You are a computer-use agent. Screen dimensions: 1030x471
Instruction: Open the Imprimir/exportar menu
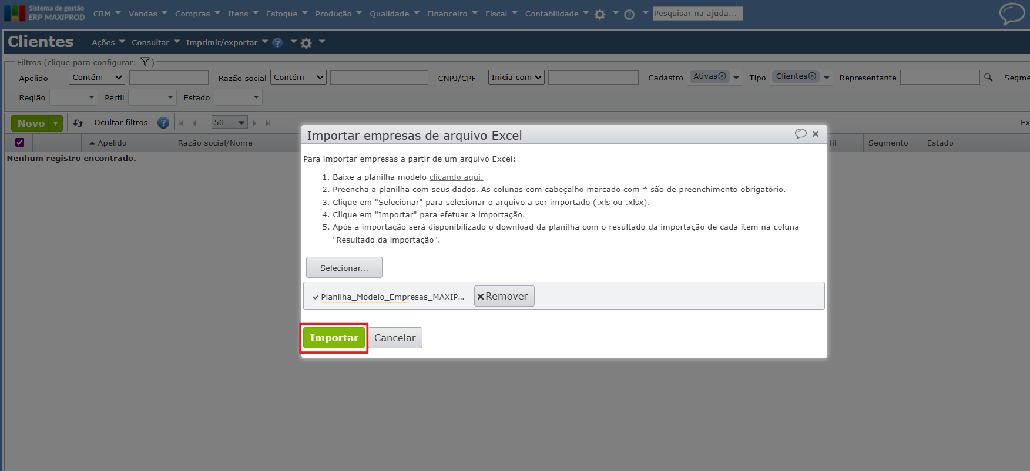point(227,42)
